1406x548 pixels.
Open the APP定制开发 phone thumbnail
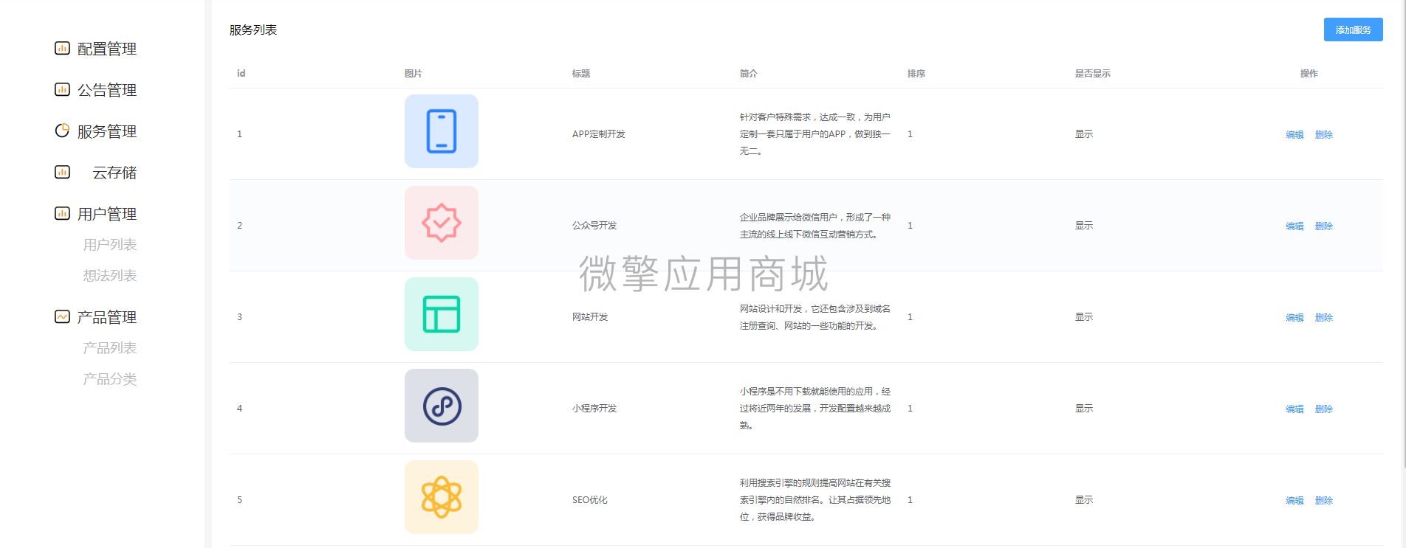pyautogui.click(x=442, y=131)
